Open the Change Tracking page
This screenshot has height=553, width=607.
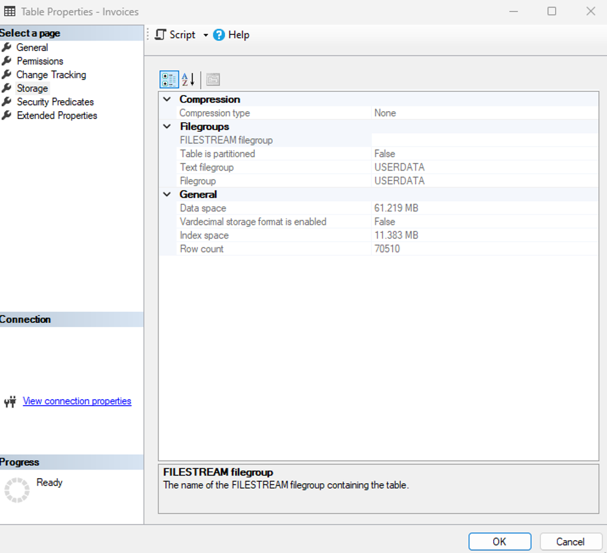click(x=51, y=75)
